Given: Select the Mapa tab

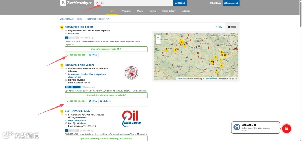Looking at the screenshot, I should tap(232, 27).
